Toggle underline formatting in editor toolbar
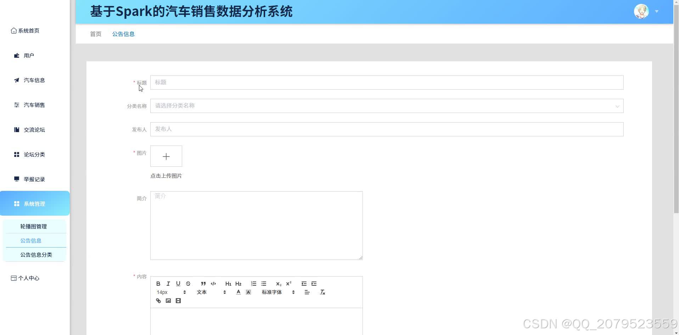 point(178,284)
